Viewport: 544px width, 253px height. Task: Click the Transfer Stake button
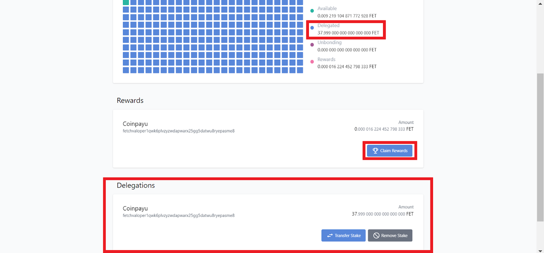[x=343, y=236]
